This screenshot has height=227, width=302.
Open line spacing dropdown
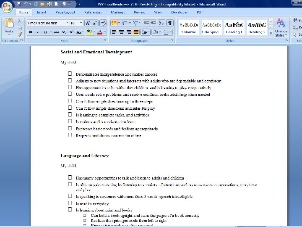146,32
